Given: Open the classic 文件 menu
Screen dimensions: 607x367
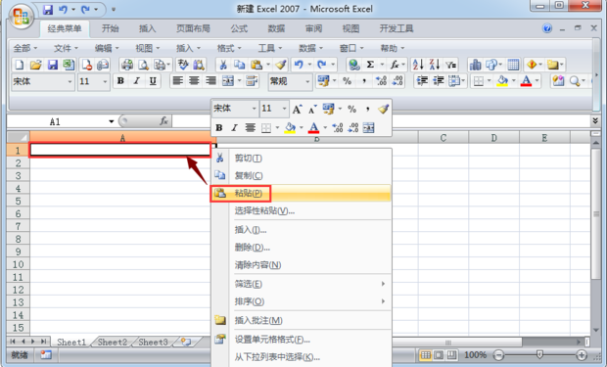Looking at the screenshot, I should tap(66, 48).
